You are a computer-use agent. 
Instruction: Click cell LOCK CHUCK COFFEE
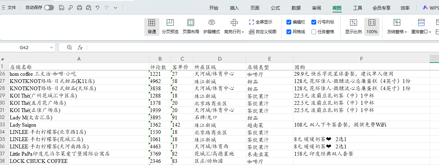(x=79, y=161)
